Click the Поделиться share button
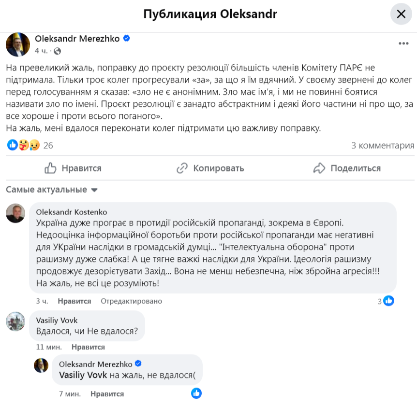Image resolution: width=417 pixels, height=405 pixels. click(x=347, y=168)
